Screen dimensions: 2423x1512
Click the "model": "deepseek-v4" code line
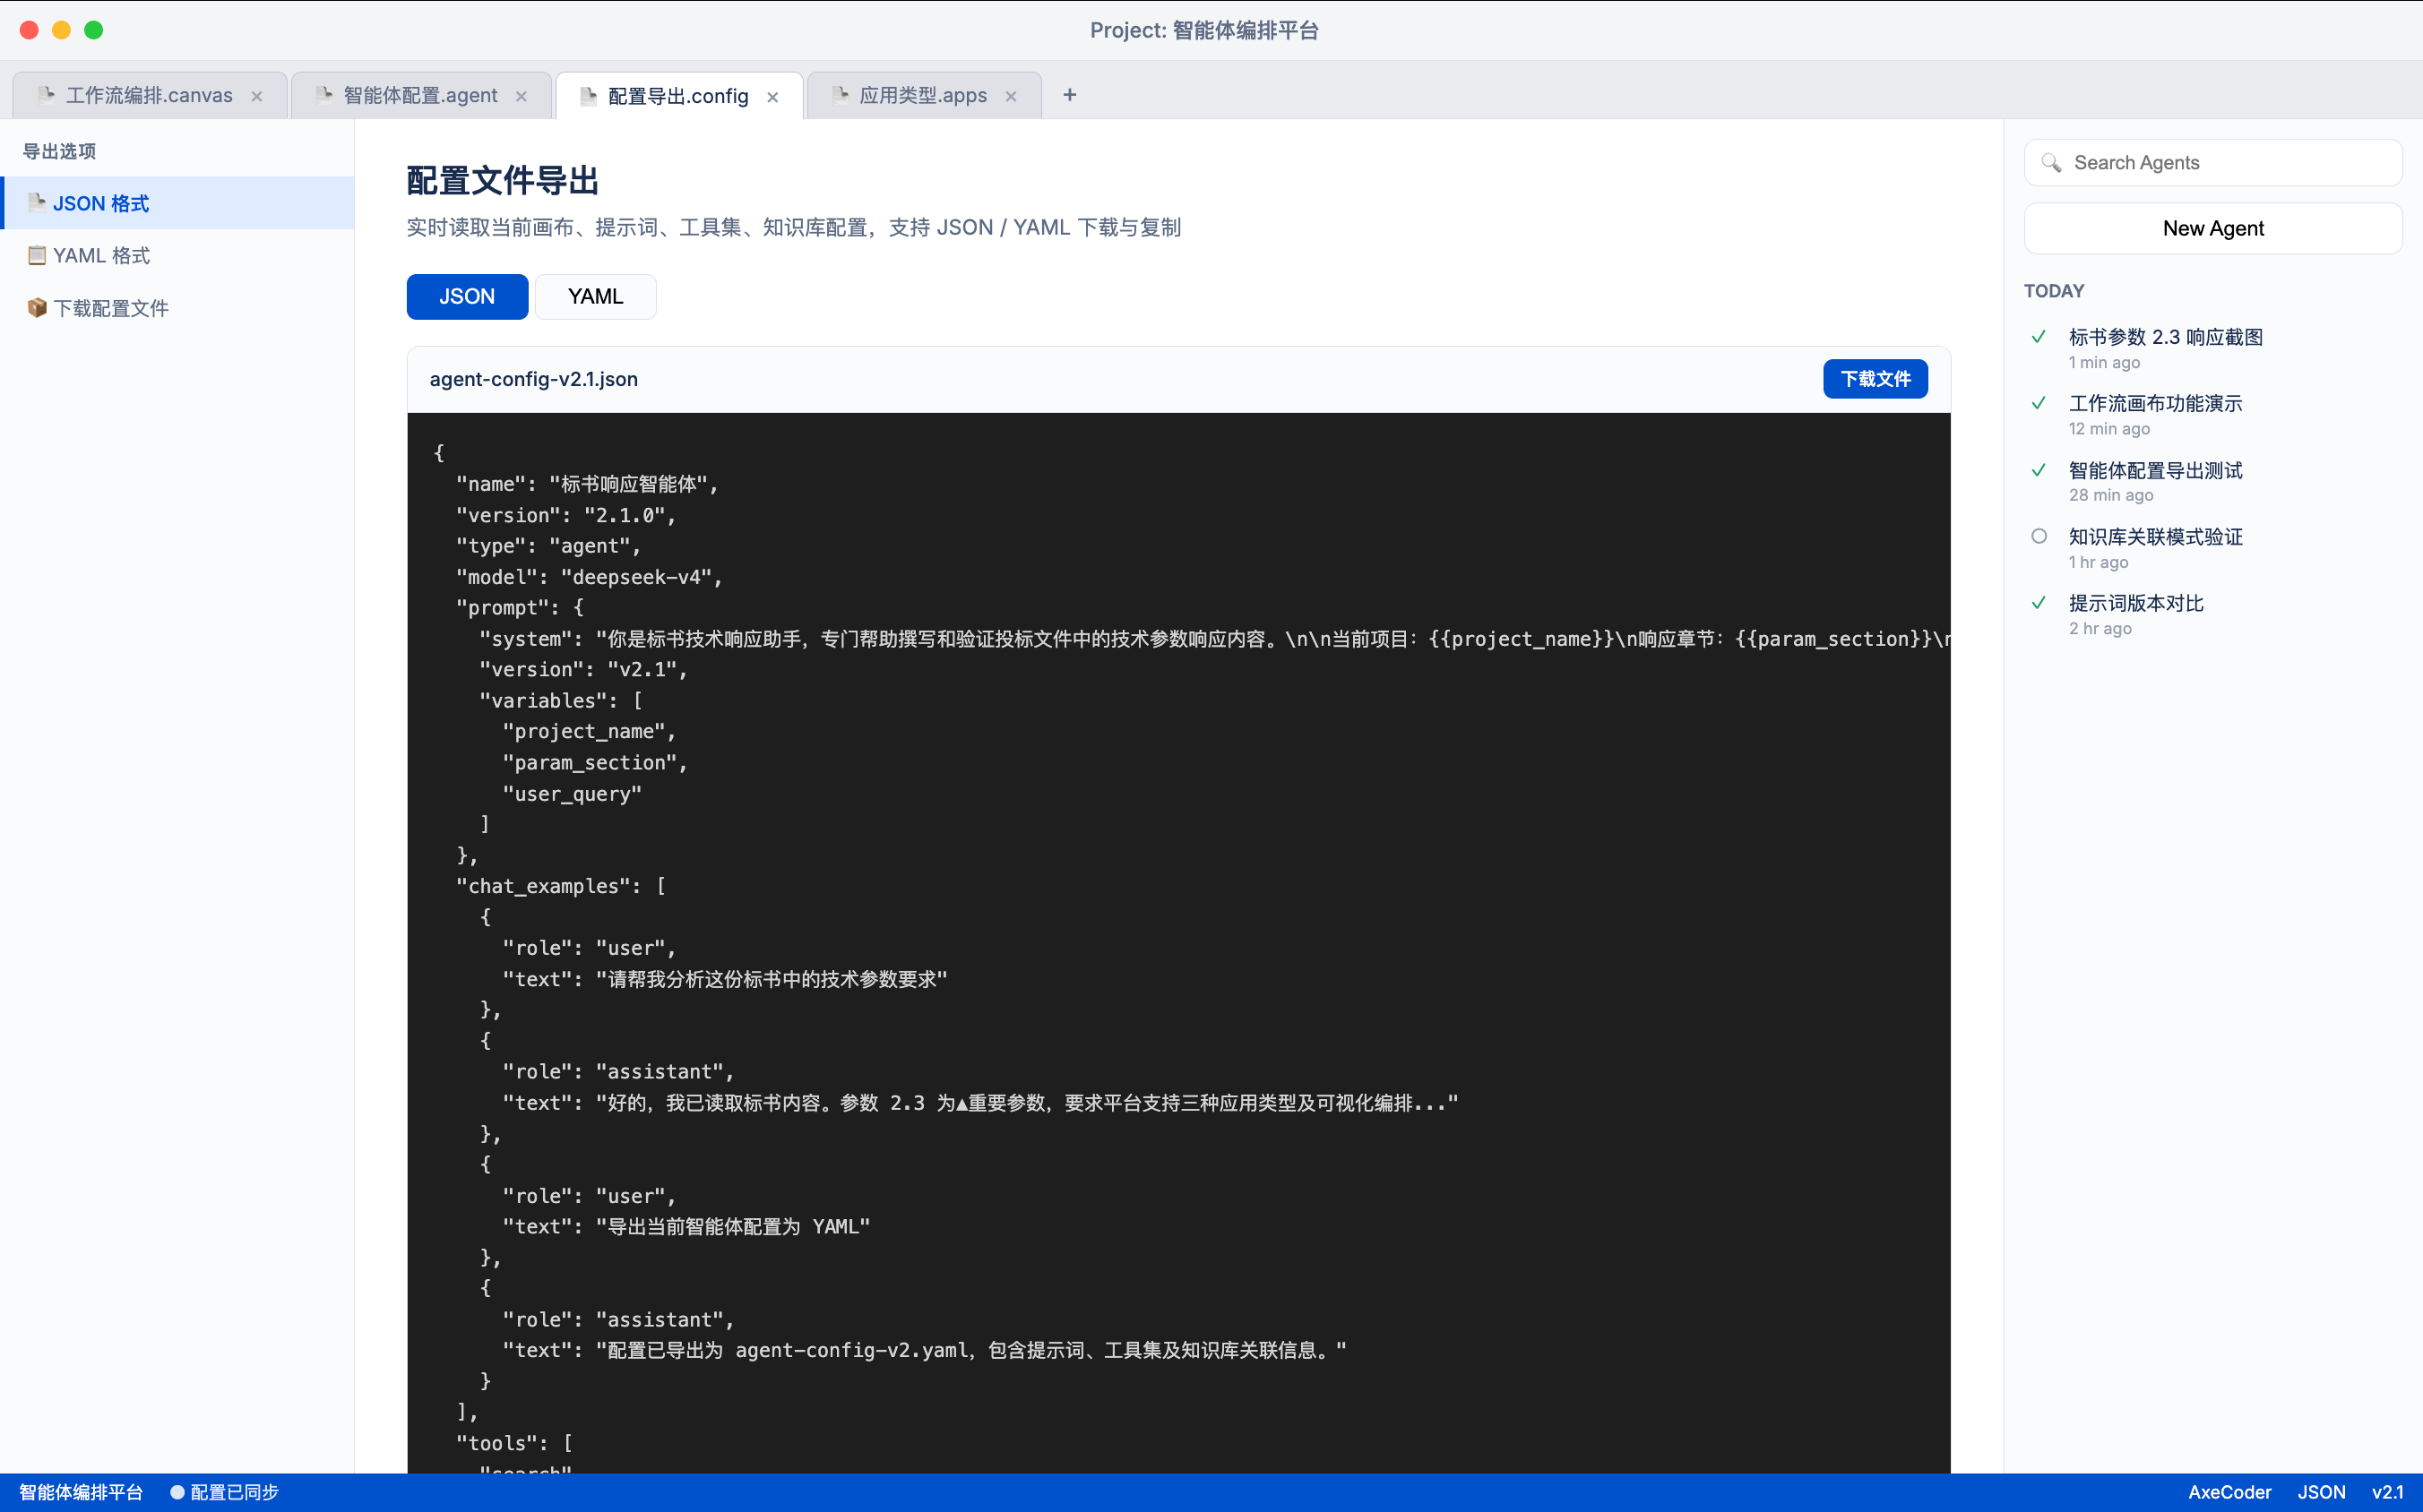point(590,577)
